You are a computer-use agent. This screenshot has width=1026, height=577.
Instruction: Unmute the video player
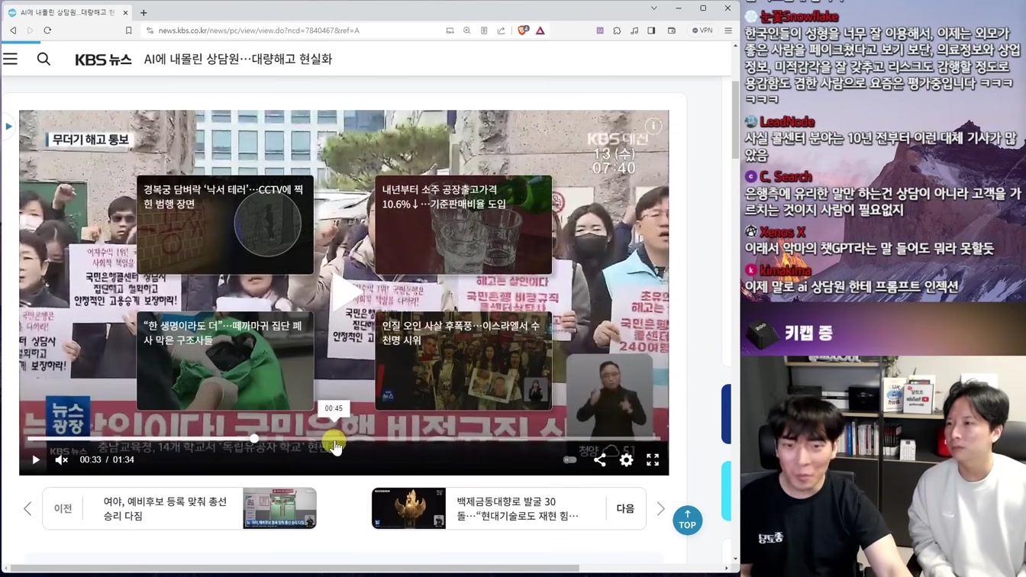click(x=62, y=459)
